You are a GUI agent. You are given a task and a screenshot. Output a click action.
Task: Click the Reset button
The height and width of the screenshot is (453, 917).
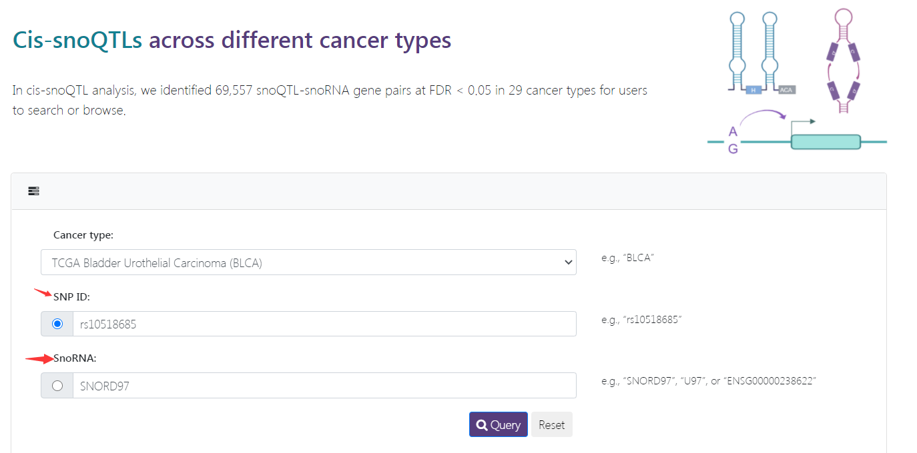(551, 424)
